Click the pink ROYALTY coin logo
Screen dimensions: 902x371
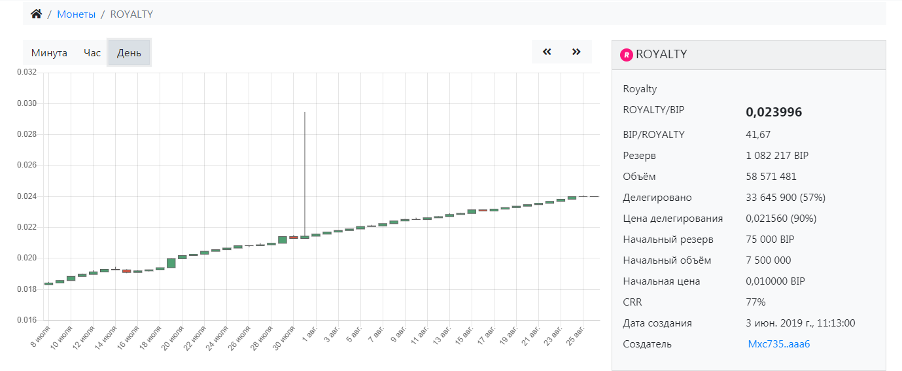pos(626,55)
